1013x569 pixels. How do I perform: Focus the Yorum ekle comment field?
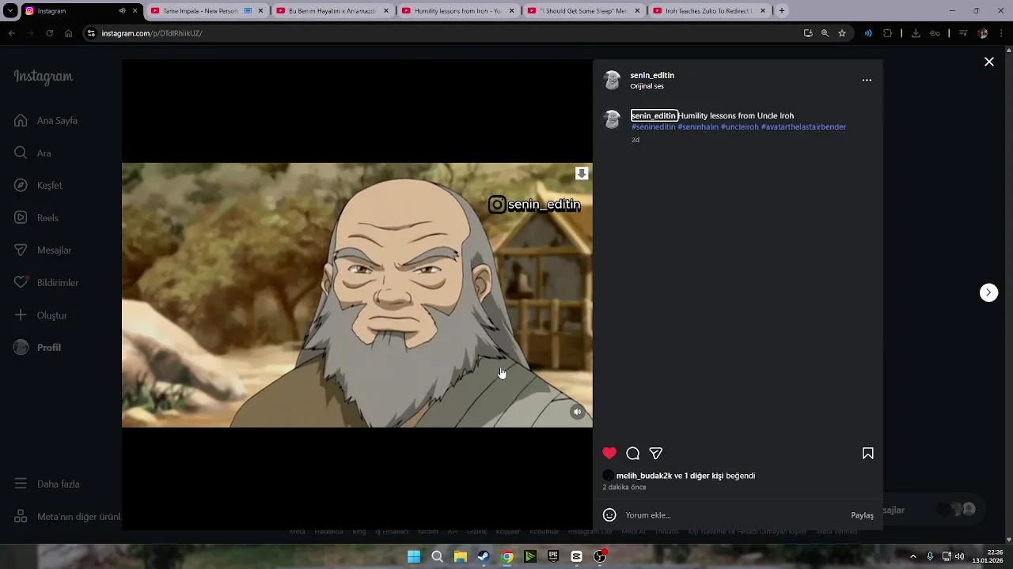pyautogui.click(x=734, y=515)
